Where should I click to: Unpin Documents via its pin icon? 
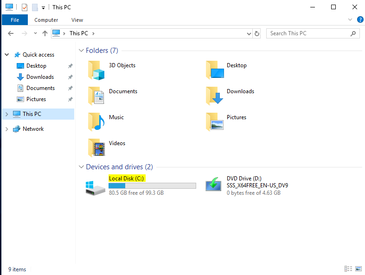click(x=70, y=88)
